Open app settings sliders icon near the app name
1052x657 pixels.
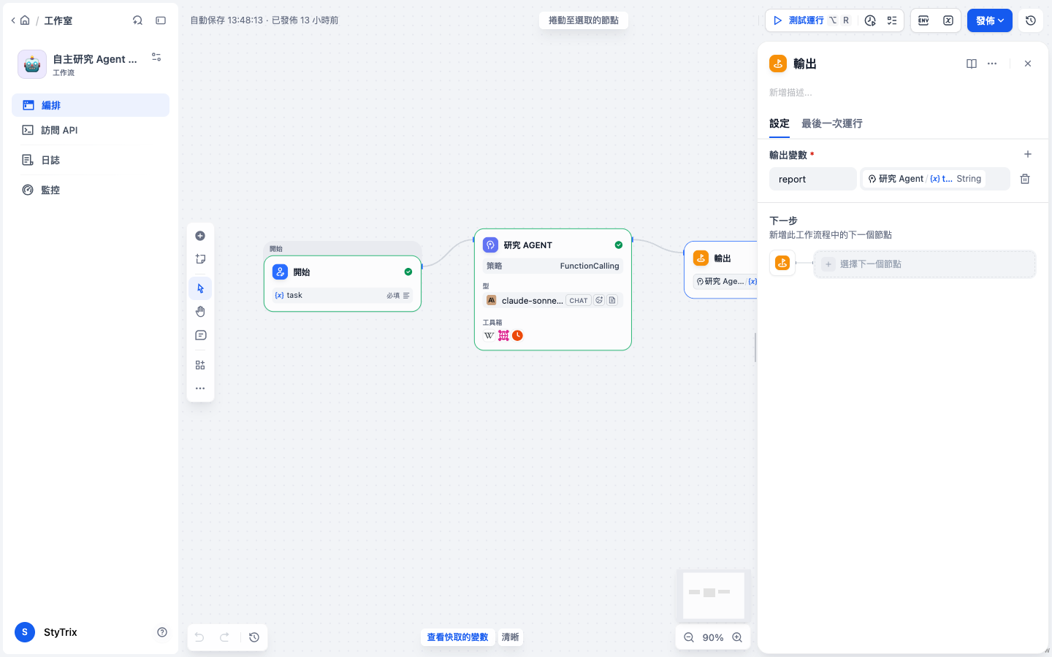[x=156, y=57]
